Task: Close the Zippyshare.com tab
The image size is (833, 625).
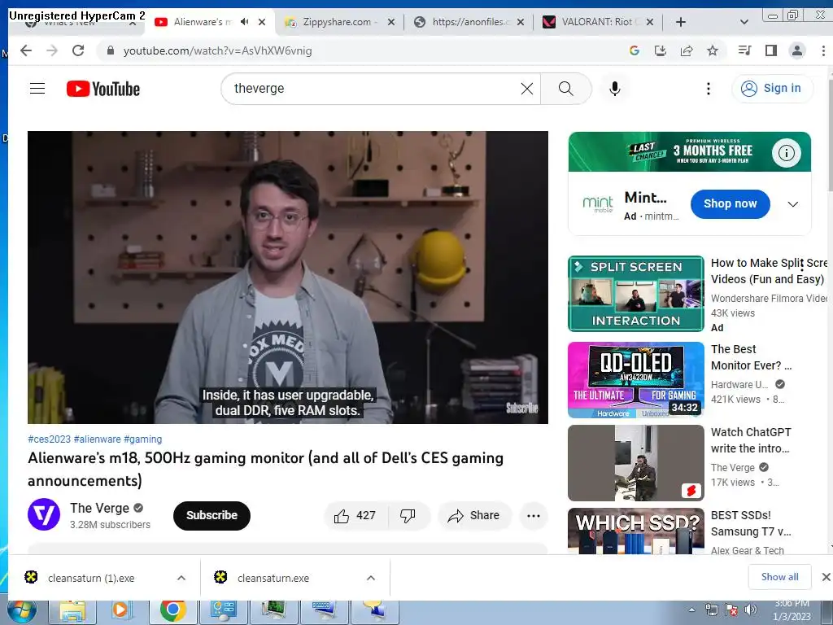Action: pyautogui.click(x=391, y=22)
